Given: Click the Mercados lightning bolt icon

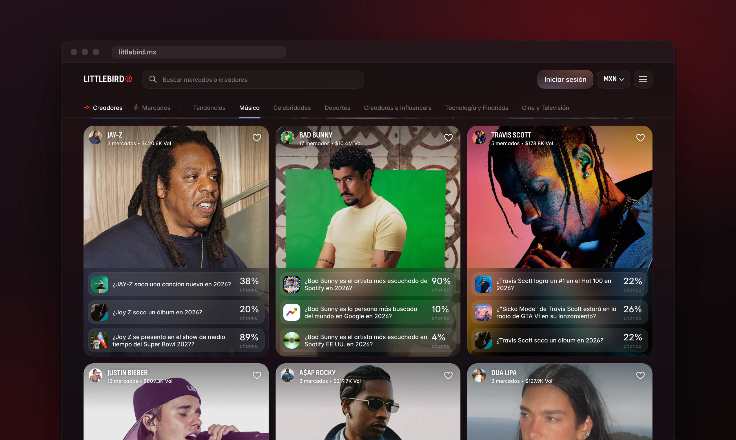Looking at the screenshot, I should tap(136, 108).
